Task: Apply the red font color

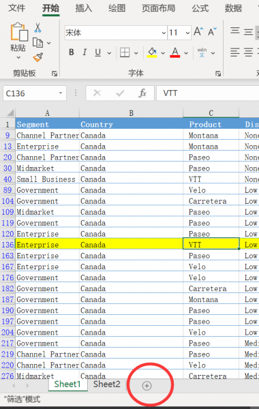Action: 175,52
